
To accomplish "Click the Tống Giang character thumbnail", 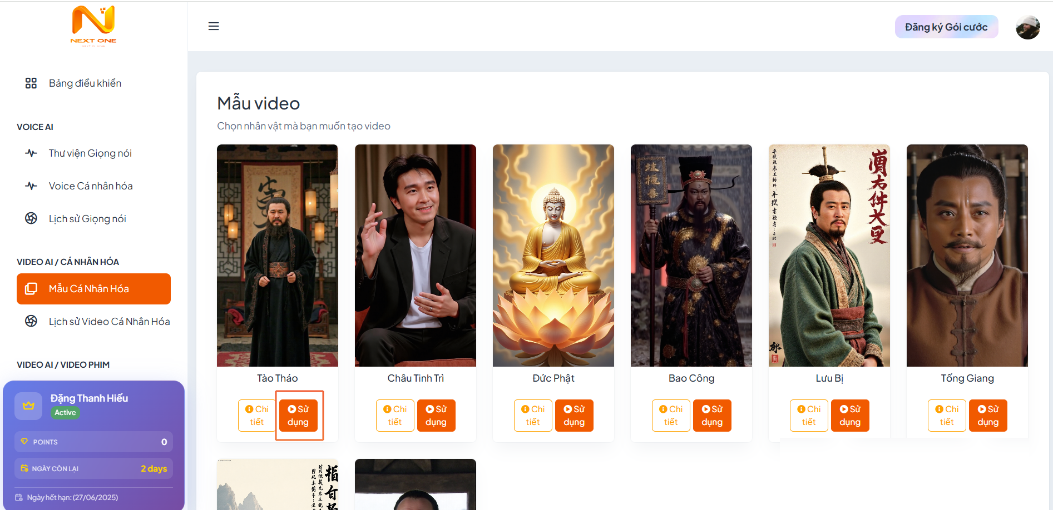I will click(x=967, y=256).
